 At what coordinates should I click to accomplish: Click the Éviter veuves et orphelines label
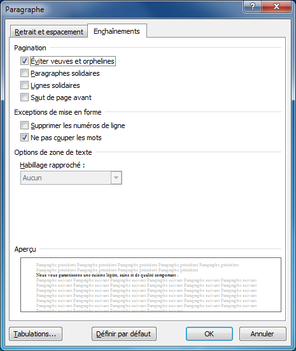[73, 61]
